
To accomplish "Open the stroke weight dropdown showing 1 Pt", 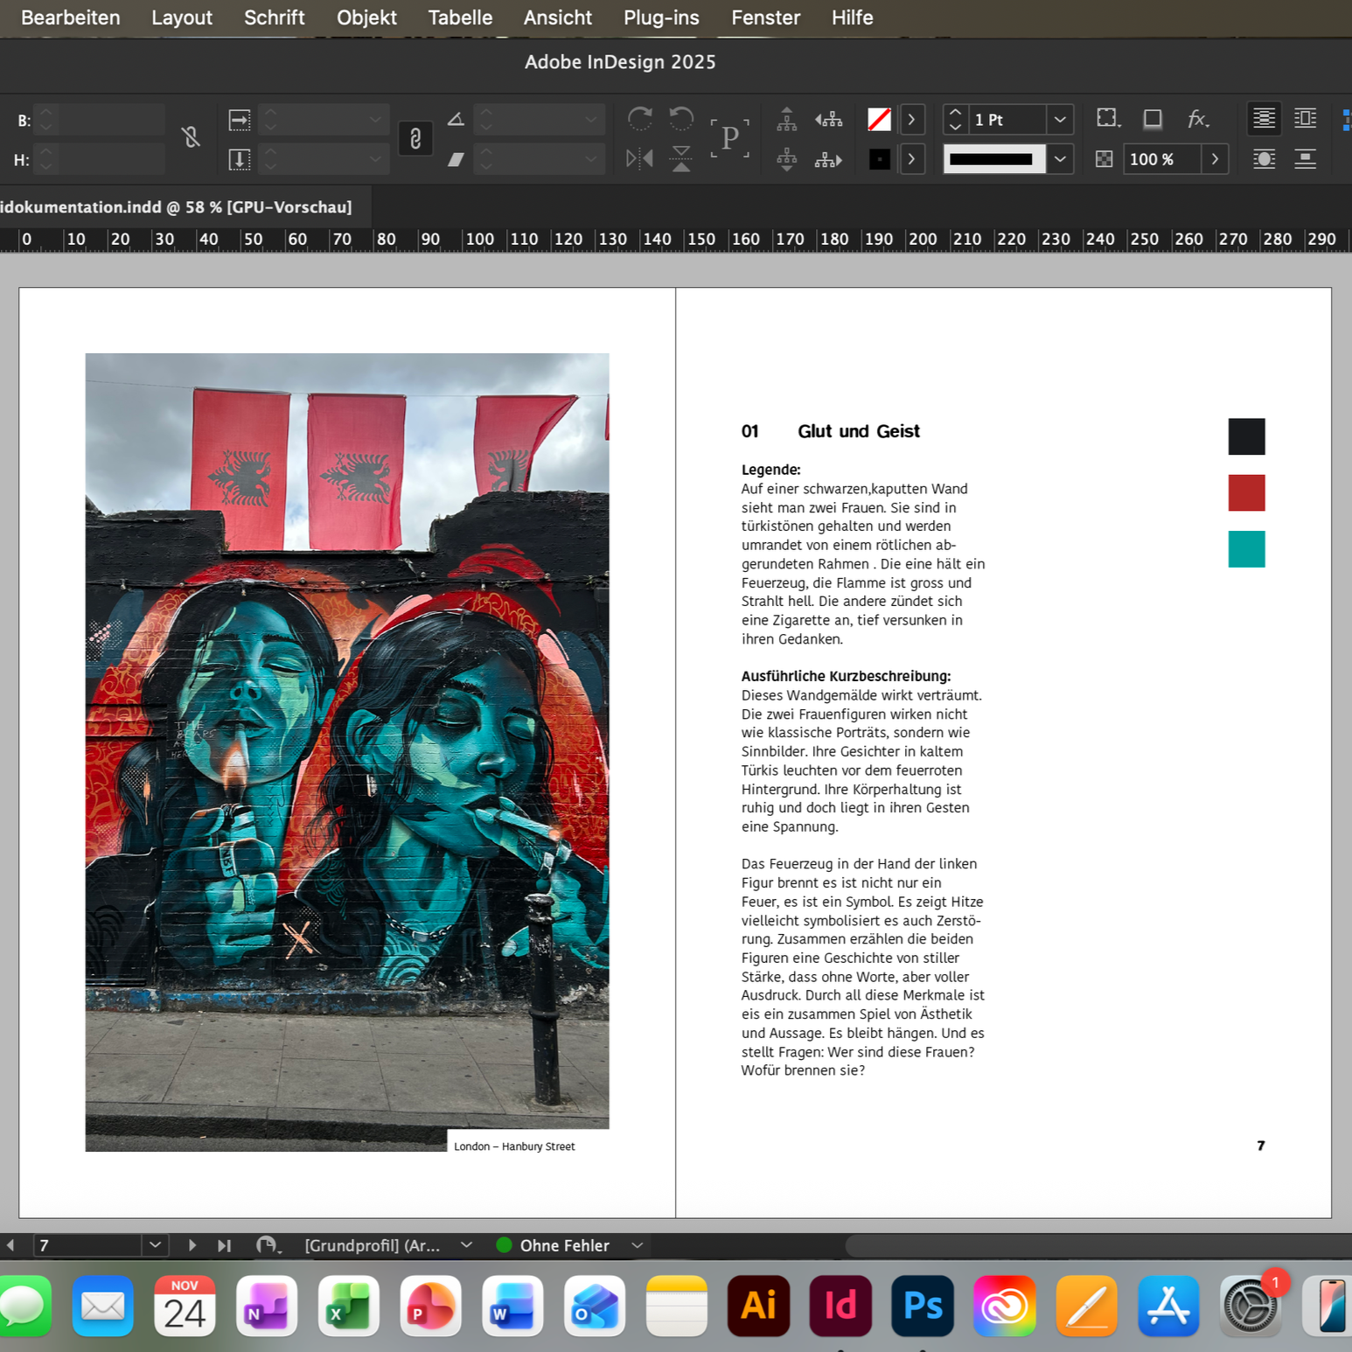I will pos(1059,120).
